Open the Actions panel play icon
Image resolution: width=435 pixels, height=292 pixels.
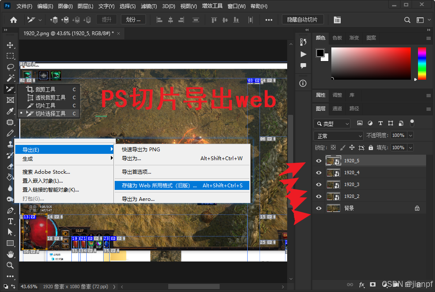(x=303, y=54)
